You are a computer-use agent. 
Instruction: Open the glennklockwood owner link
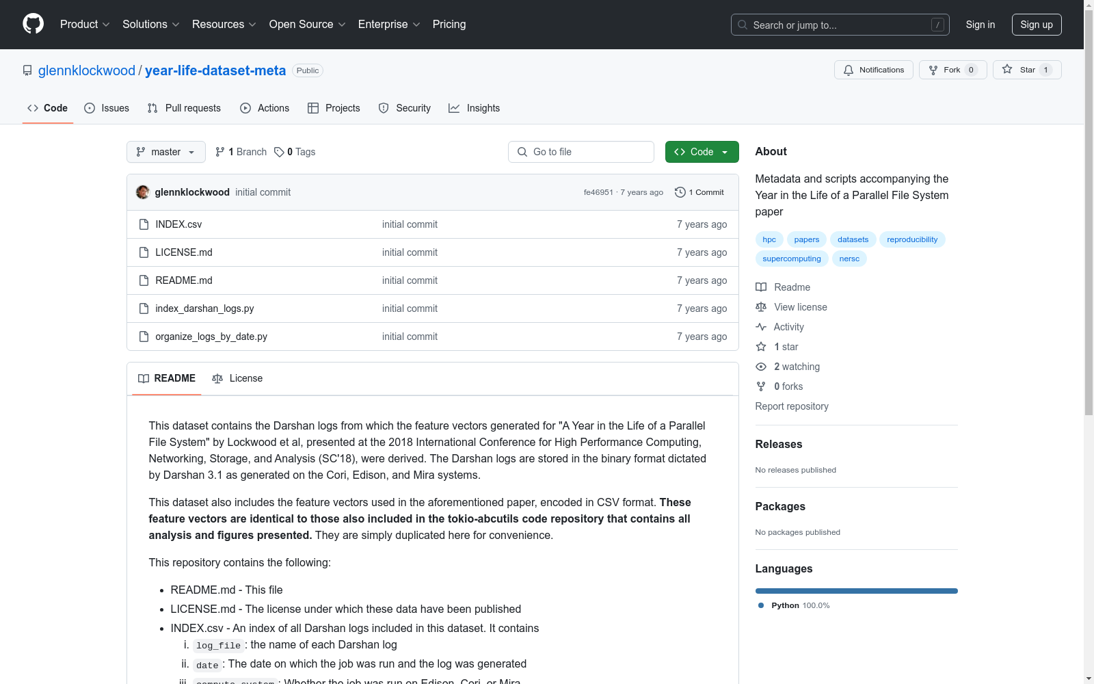click(x=87, y=70)
